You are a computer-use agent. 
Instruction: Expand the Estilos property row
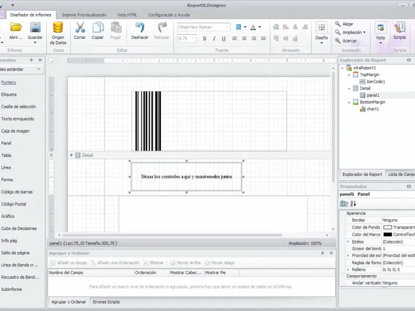tap(348, 242)
